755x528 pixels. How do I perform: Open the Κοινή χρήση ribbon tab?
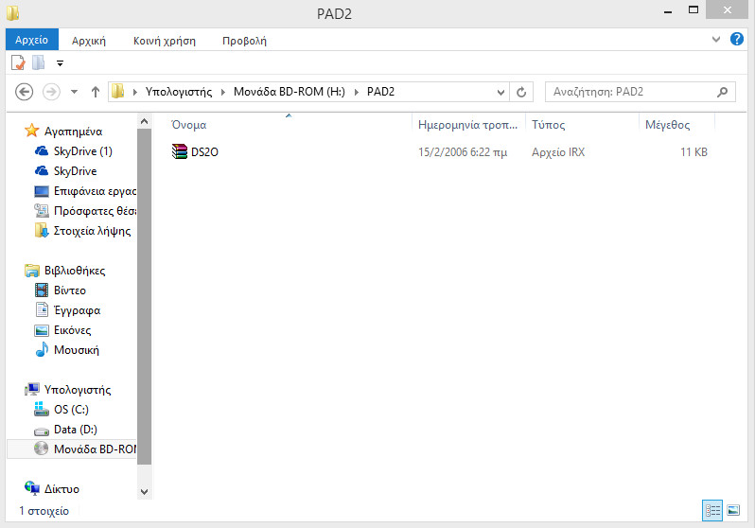point(165,41)
